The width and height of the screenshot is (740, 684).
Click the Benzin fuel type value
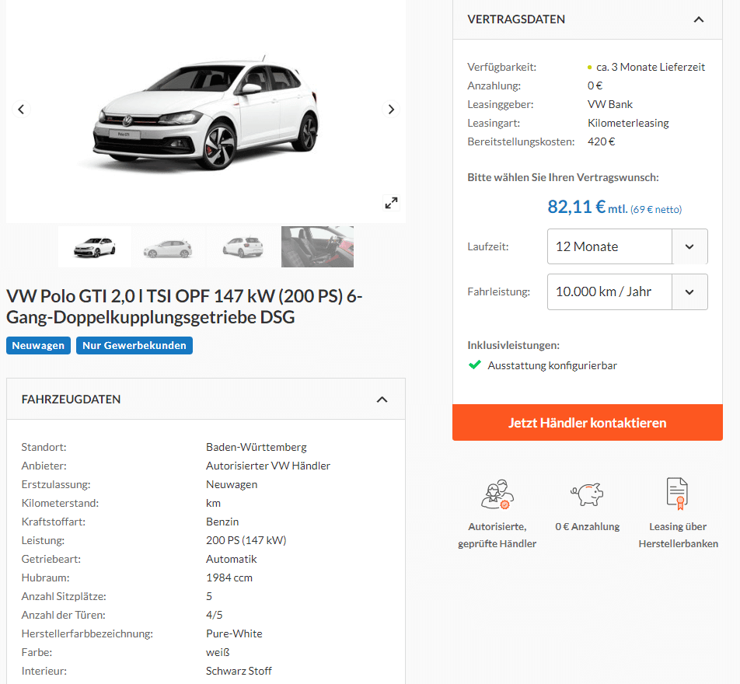pos(222,522)
